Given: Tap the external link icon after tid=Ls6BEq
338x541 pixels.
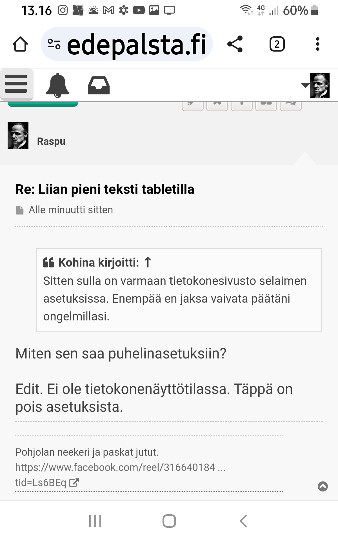Looking at the screenshot, I should (x=74, y=483).
